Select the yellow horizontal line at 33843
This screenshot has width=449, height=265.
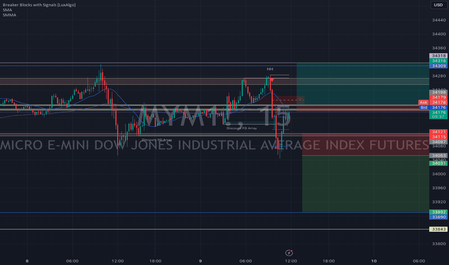(214, 229)
